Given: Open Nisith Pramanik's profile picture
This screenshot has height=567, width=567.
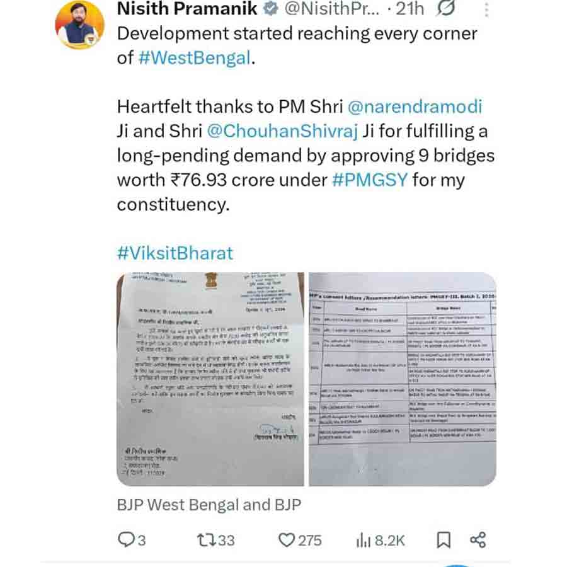Looking at the screenshot, I should [x=80, y=24].
